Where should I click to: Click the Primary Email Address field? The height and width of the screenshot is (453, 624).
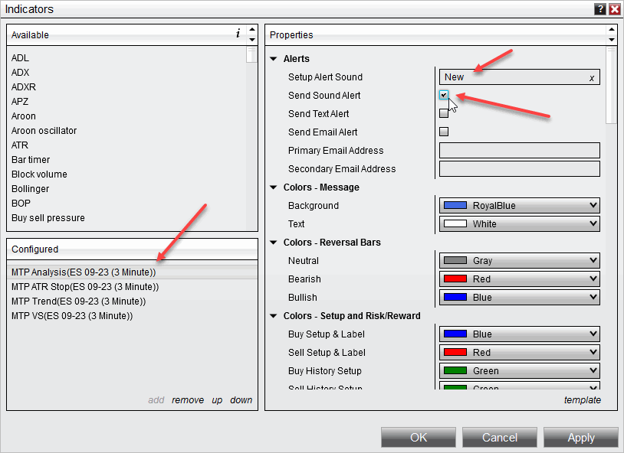coord(519,151)
